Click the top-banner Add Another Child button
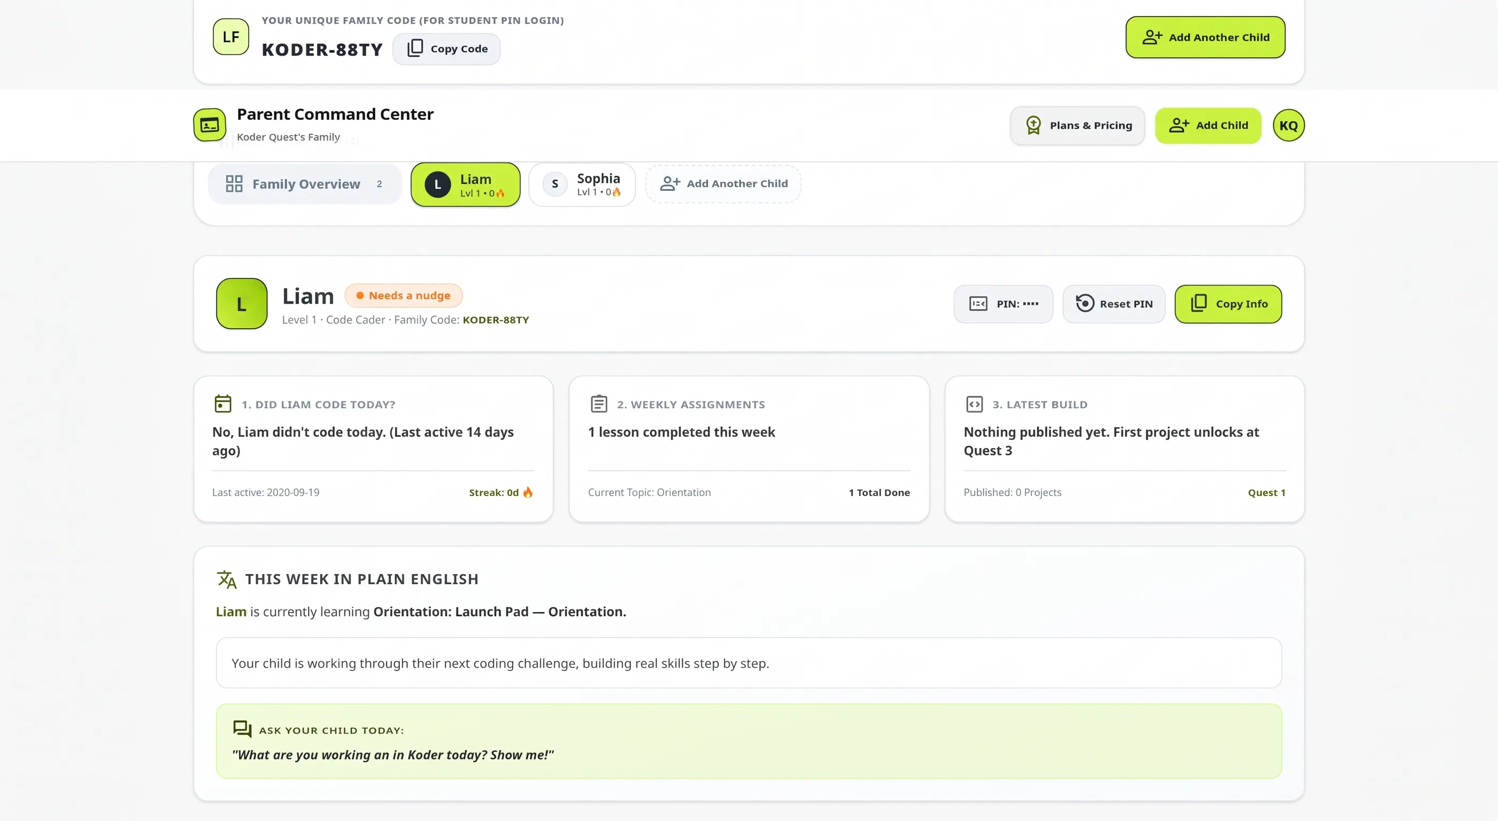Viewport: 1498px width, 821px height. pos(1205,37)
